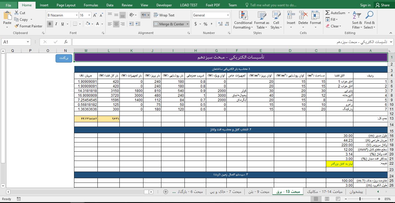This screenshot has height=203, width=395.
Task: Toggle Wrap Text for the cell
Action: [164, 15]
